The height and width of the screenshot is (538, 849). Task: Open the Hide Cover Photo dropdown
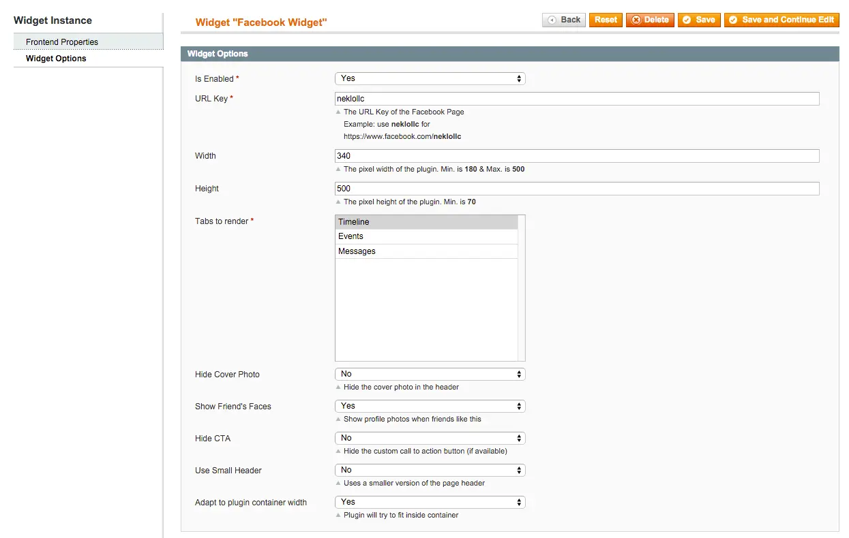point(430,374)
